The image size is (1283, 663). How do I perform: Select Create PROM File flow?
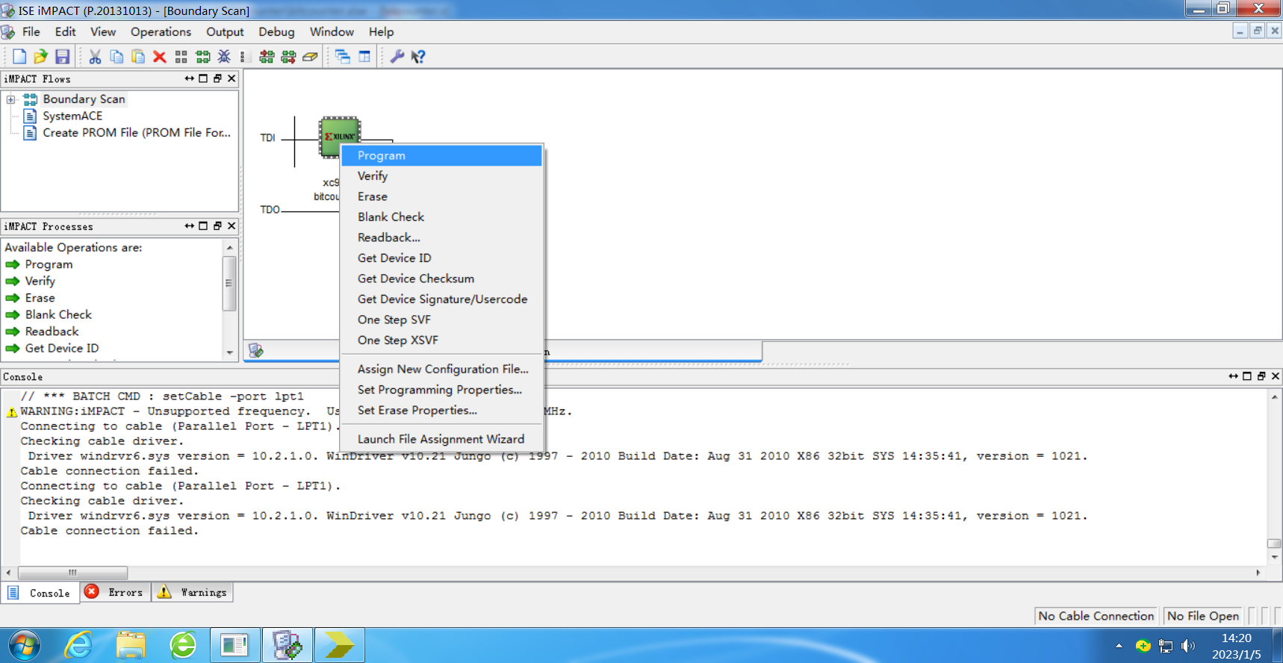[x=137, y=132]
